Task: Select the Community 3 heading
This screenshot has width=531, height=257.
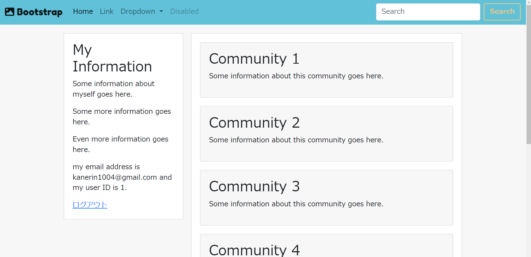Action: (254, 186)
